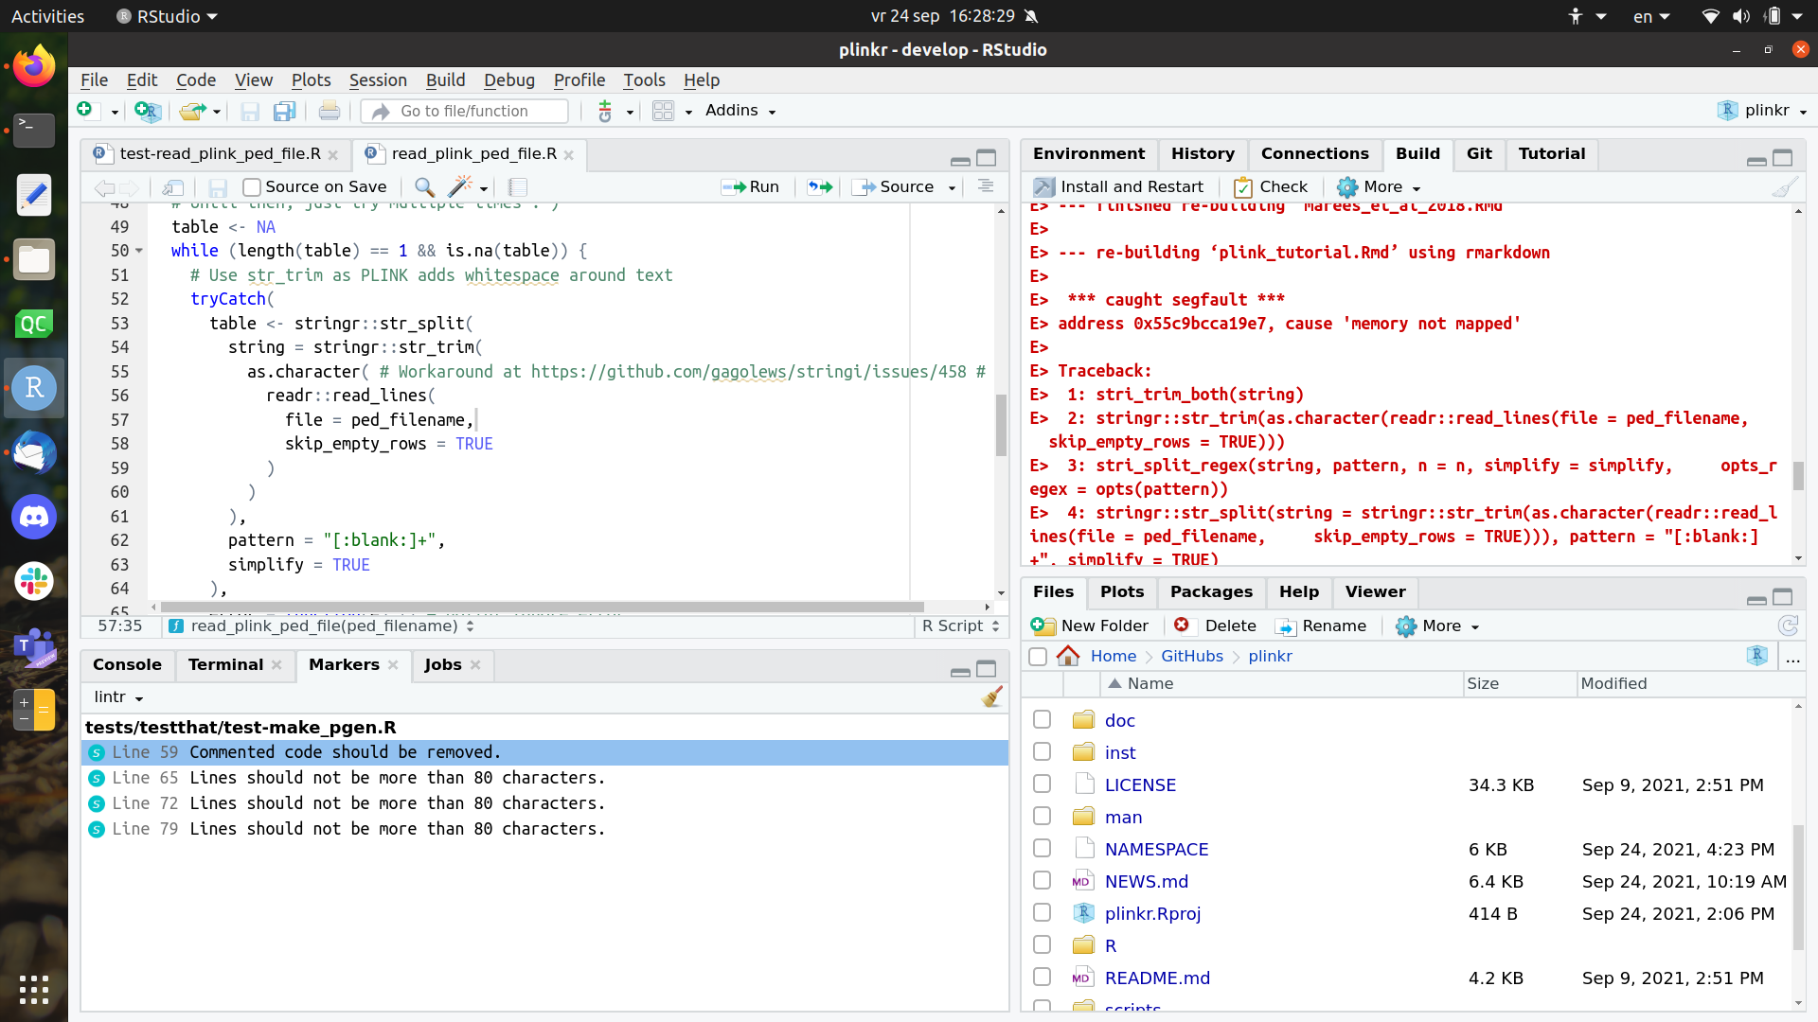
Task: Launch Firefox from the Ubuntu dock
Action: click(33, 64)
